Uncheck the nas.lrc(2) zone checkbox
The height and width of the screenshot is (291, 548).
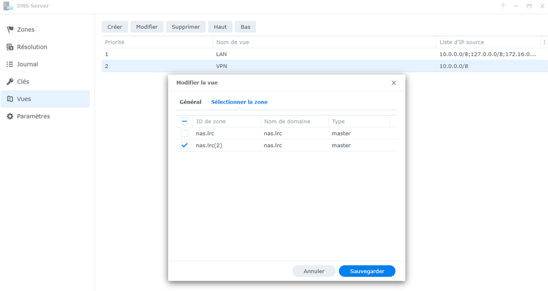point(185,145)
